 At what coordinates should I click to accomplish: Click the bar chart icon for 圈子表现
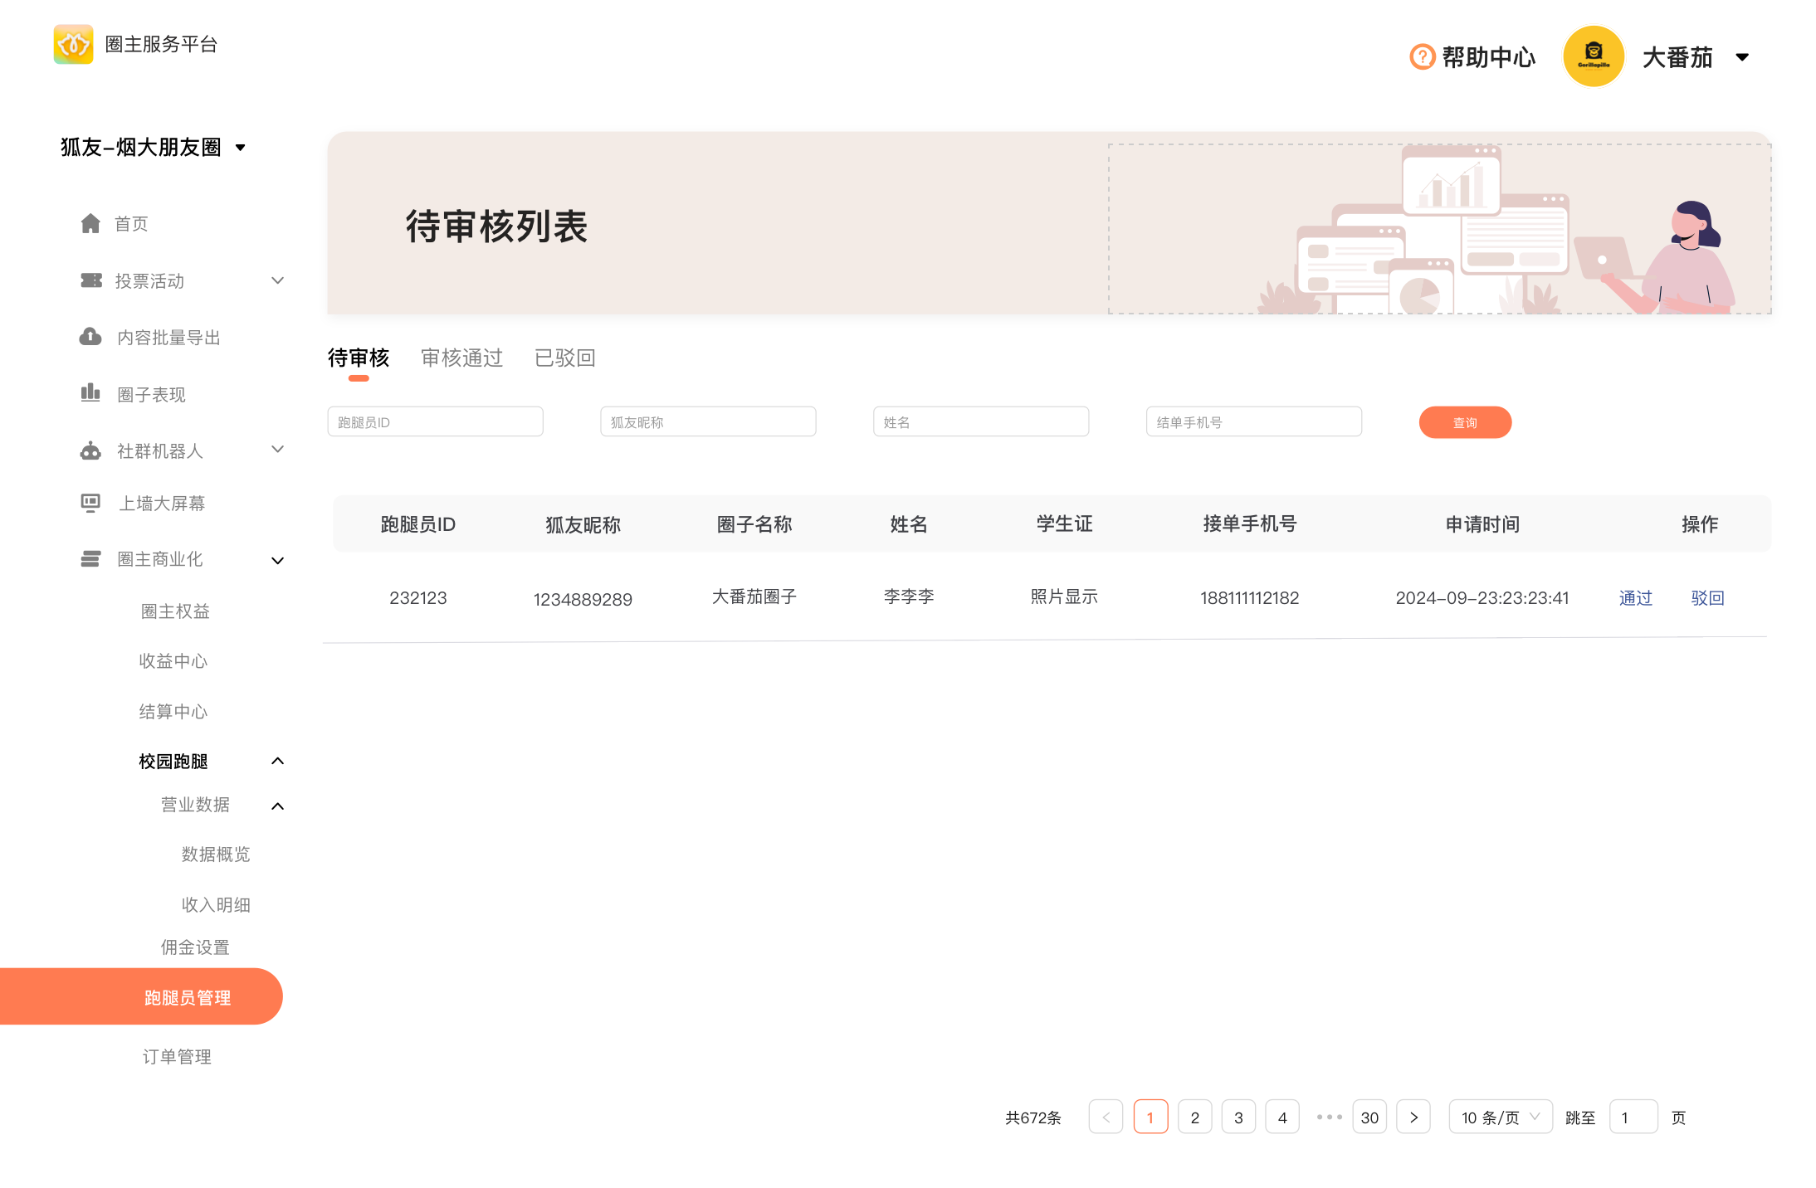[x=90, y=393]
